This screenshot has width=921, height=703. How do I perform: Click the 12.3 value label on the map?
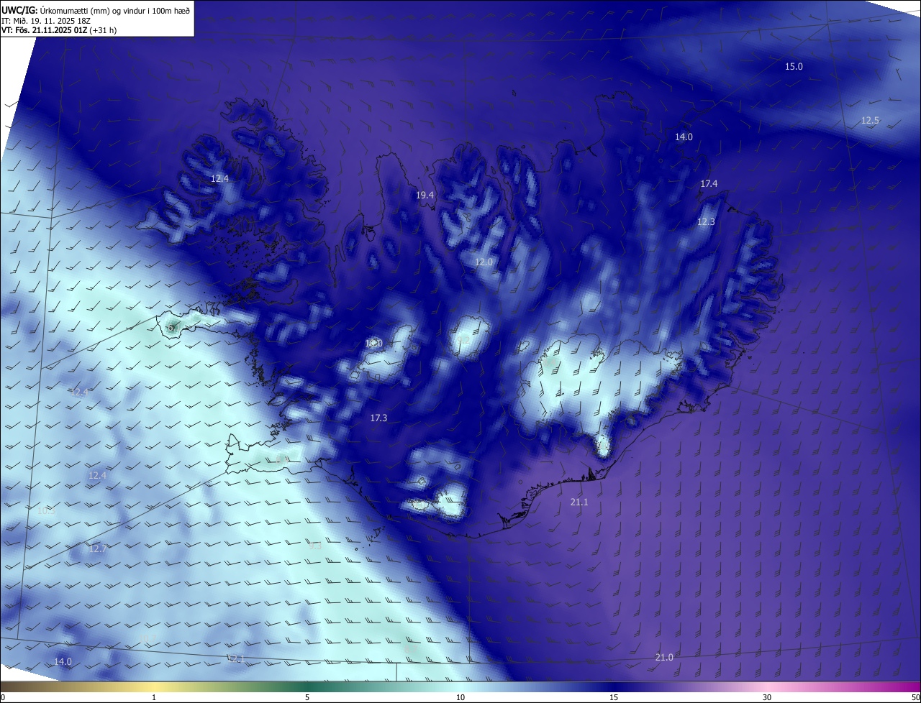(706, 222)
